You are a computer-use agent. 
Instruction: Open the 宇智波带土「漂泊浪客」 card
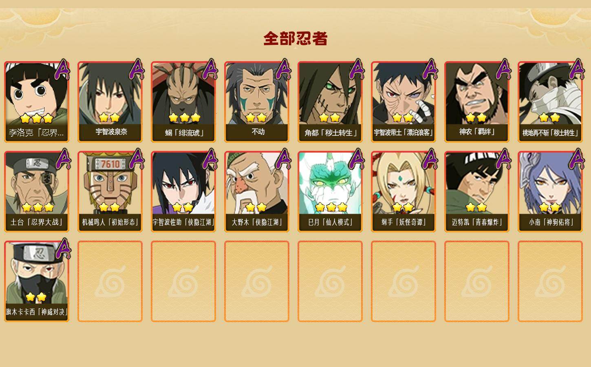[x=404, y=102]
